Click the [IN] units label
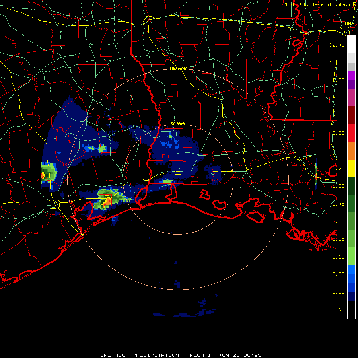This screenshot has width=358, height=358. (x=339, y=27)
